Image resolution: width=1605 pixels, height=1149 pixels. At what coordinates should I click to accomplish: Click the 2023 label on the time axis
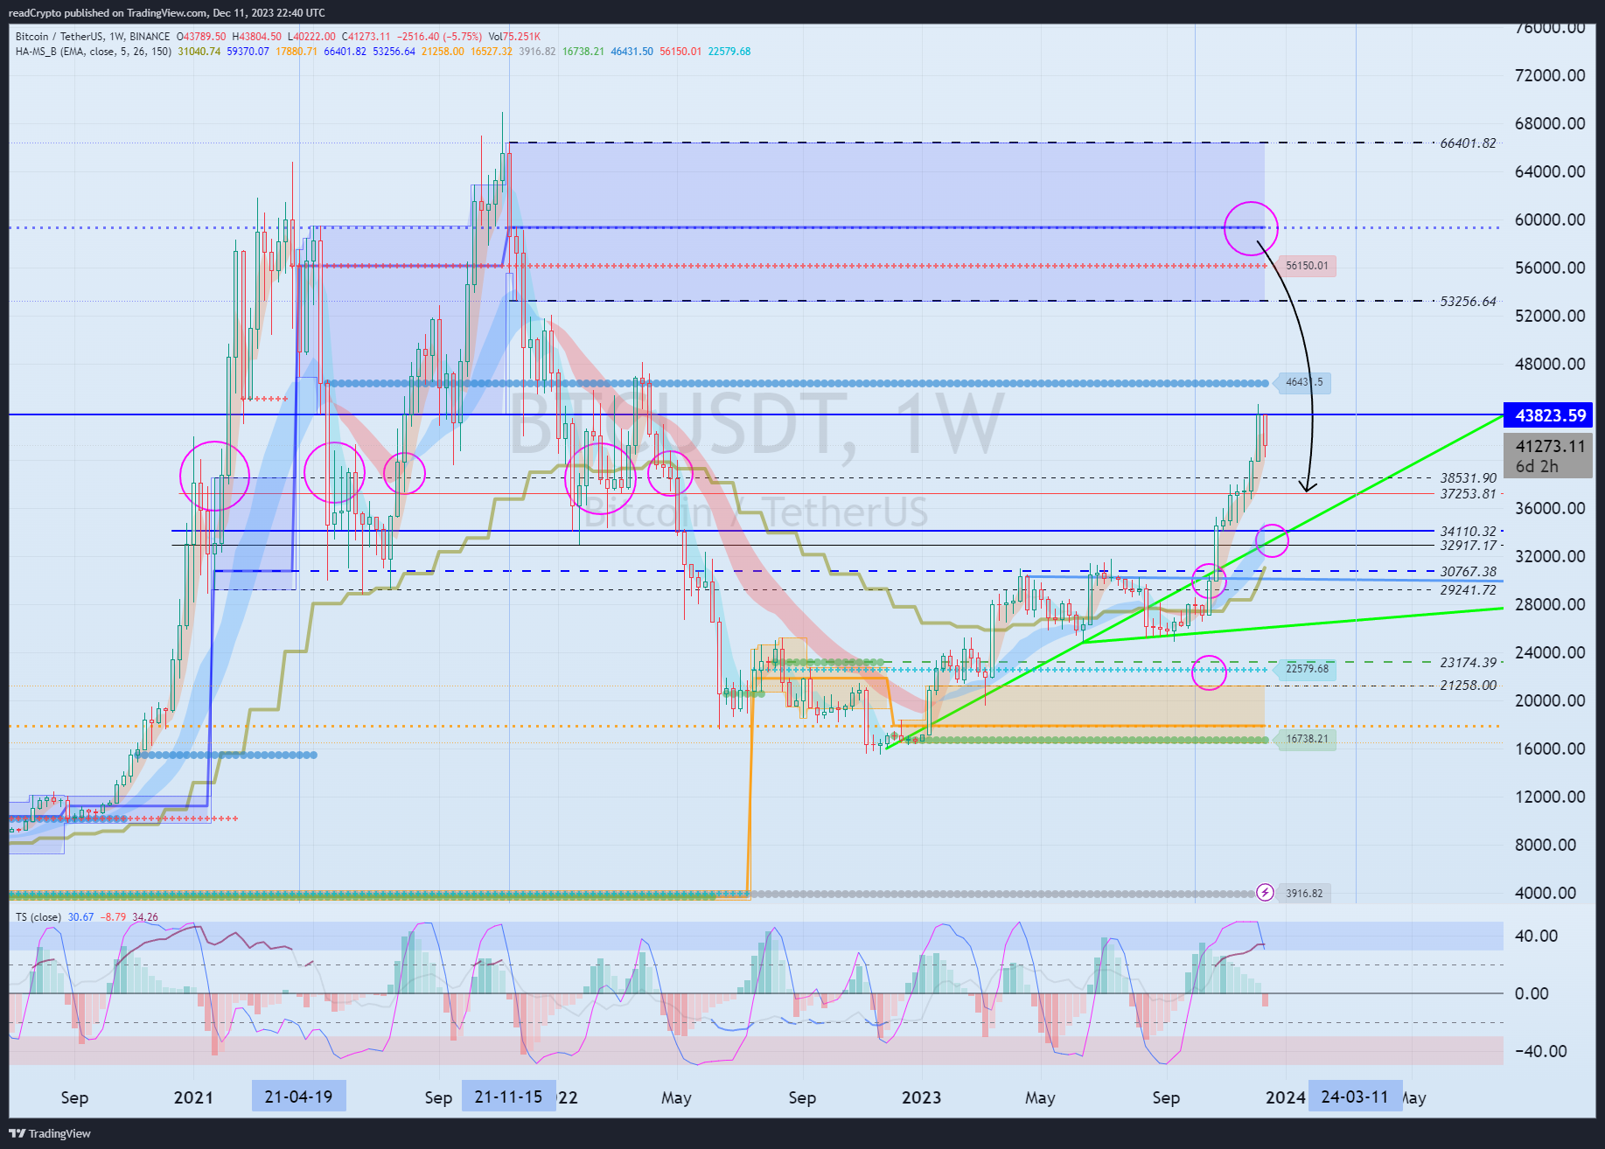[x=921, y=1097]
